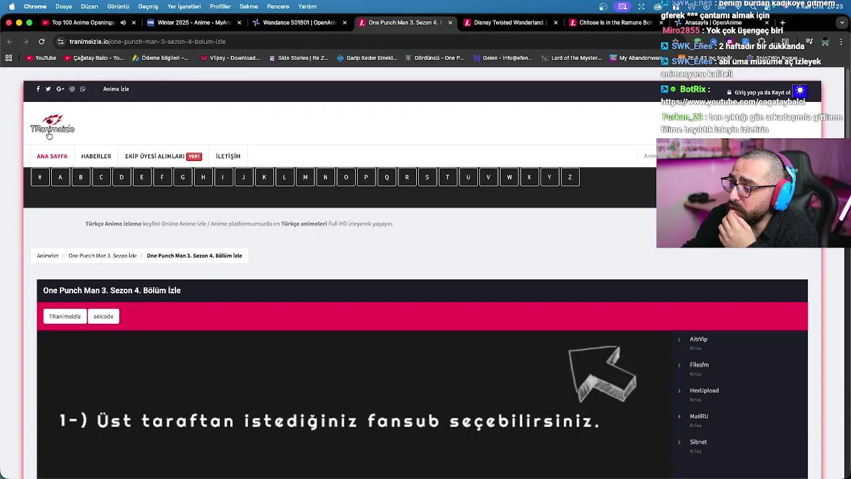Open the Chrome menu in menu bar
Viewport: 851px width, 479px height.
(35, 7)
